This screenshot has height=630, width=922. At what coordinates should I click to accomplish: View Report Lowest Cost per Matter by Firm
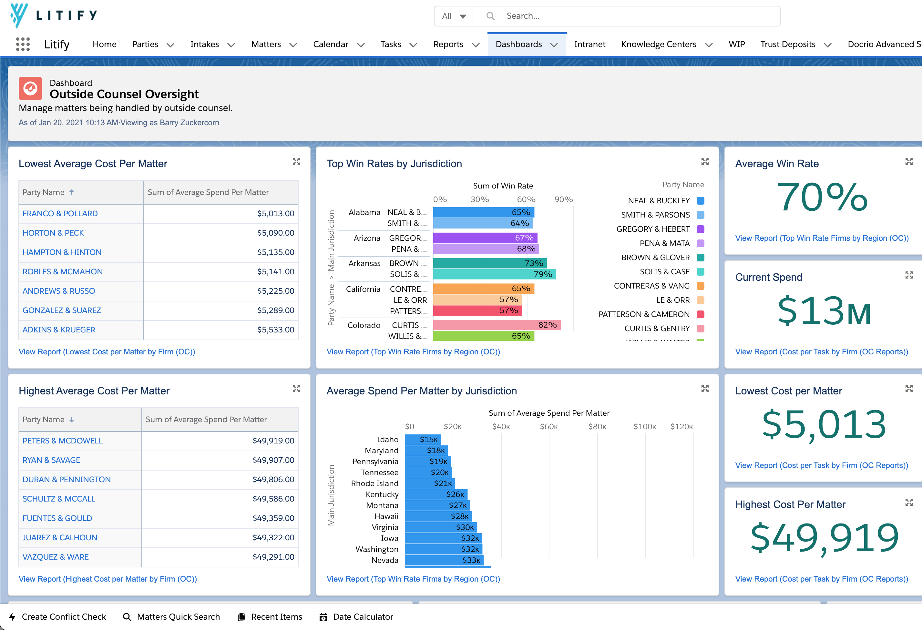(x=107, y=352)
